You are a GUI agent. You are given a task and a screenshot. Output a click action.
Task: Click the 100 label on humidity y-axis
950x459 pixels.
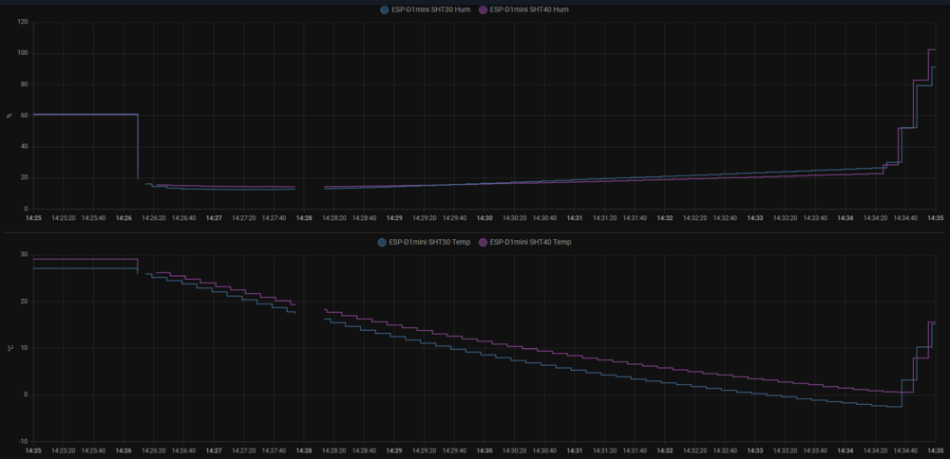[x=24, y=53]
